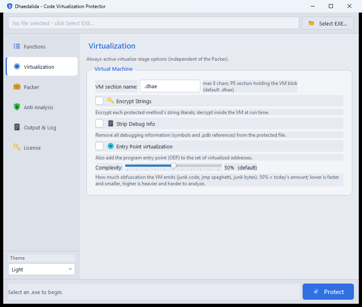The width and height of the screenshot is (362, 307).
Task: Click the 'Select an .exe to begin.' status text
Action: click(x=35, y=292)
